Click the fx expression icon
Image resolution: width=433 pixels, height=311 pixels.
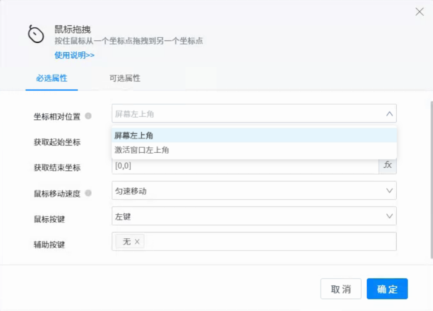click(x=388, y=165)
